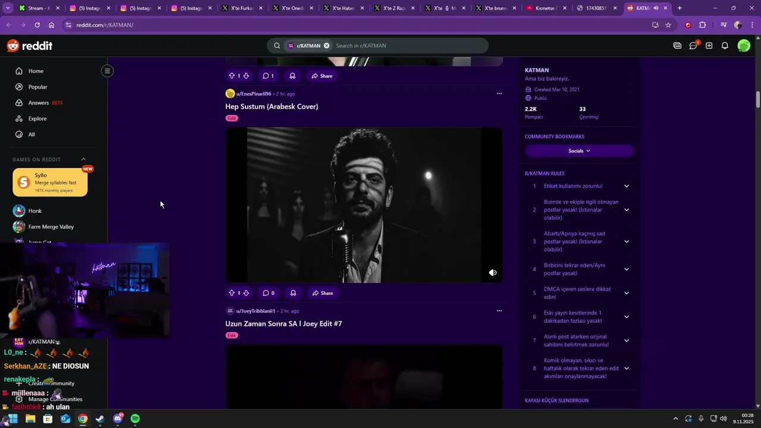The image size is (761, 428).
Task: Share the topmost post via Share button
Action: (322, 76)
